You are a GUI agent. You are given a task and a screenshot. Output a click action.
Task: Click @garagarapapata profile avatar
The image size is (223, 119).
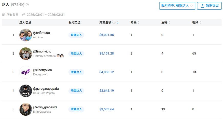(x=26, y=91)
